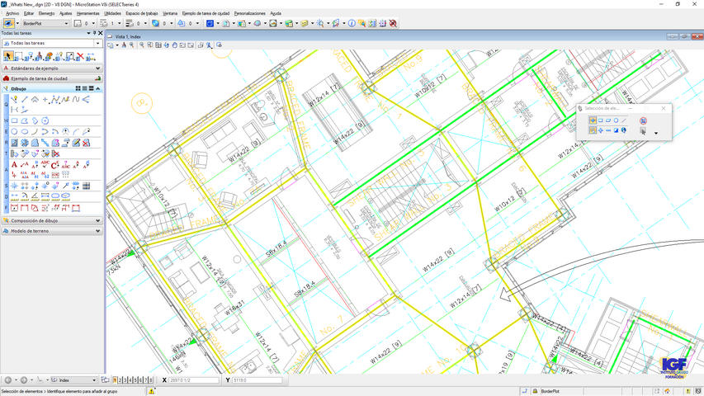Open the Editar menu

29,13
